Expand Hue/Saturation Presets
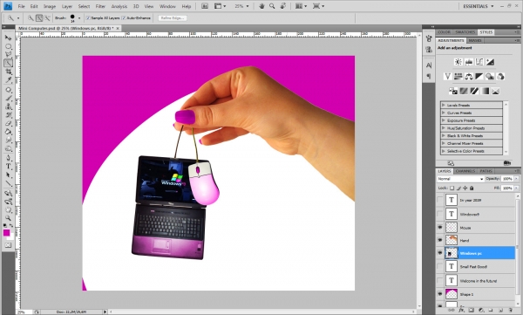523x315 pixels. [444, 128]
